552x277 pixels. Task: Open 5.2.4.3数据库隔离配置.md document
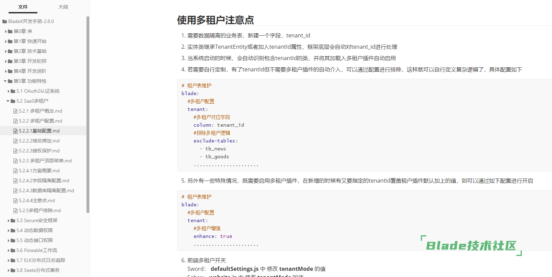coord(46,191)
